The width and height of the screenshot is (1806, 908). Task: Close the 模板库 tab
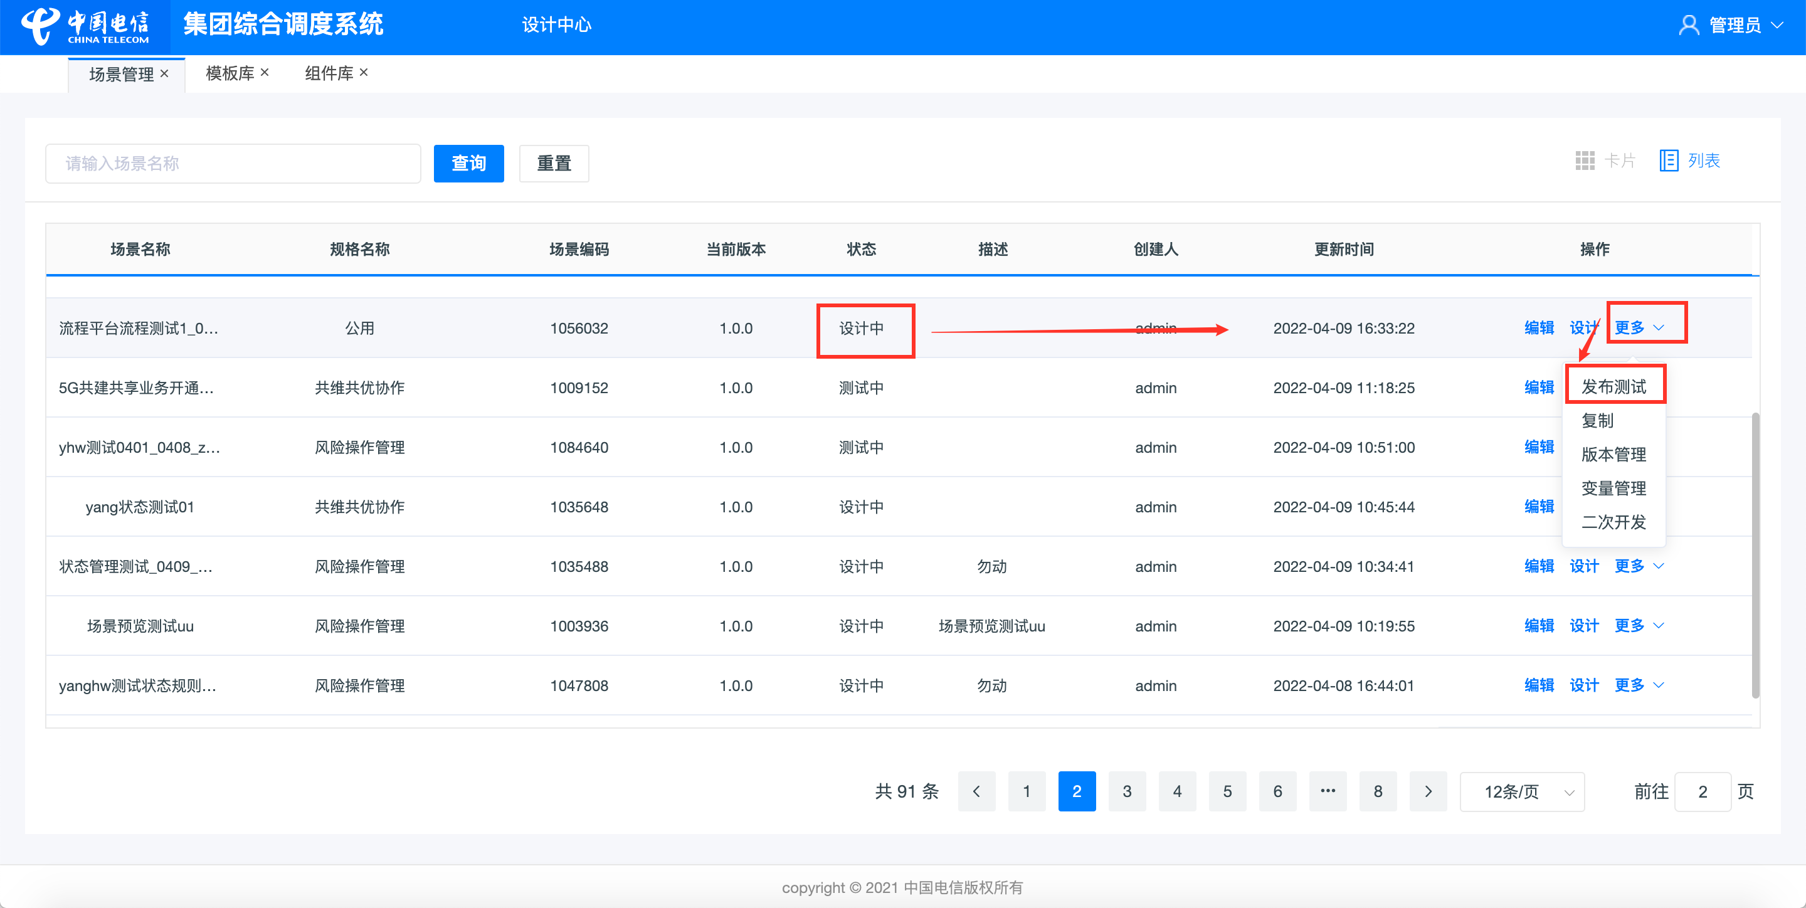[x=265, y=72]
